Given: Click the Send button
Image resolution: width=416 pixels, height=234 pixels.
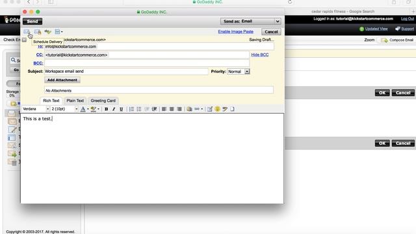Looking at the screenshot, I should point(32,21).
